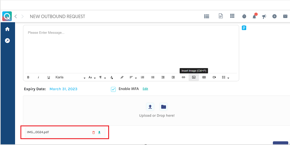
Task: Open the Karla font family dropdown
Action: click(x=70, y=77)
